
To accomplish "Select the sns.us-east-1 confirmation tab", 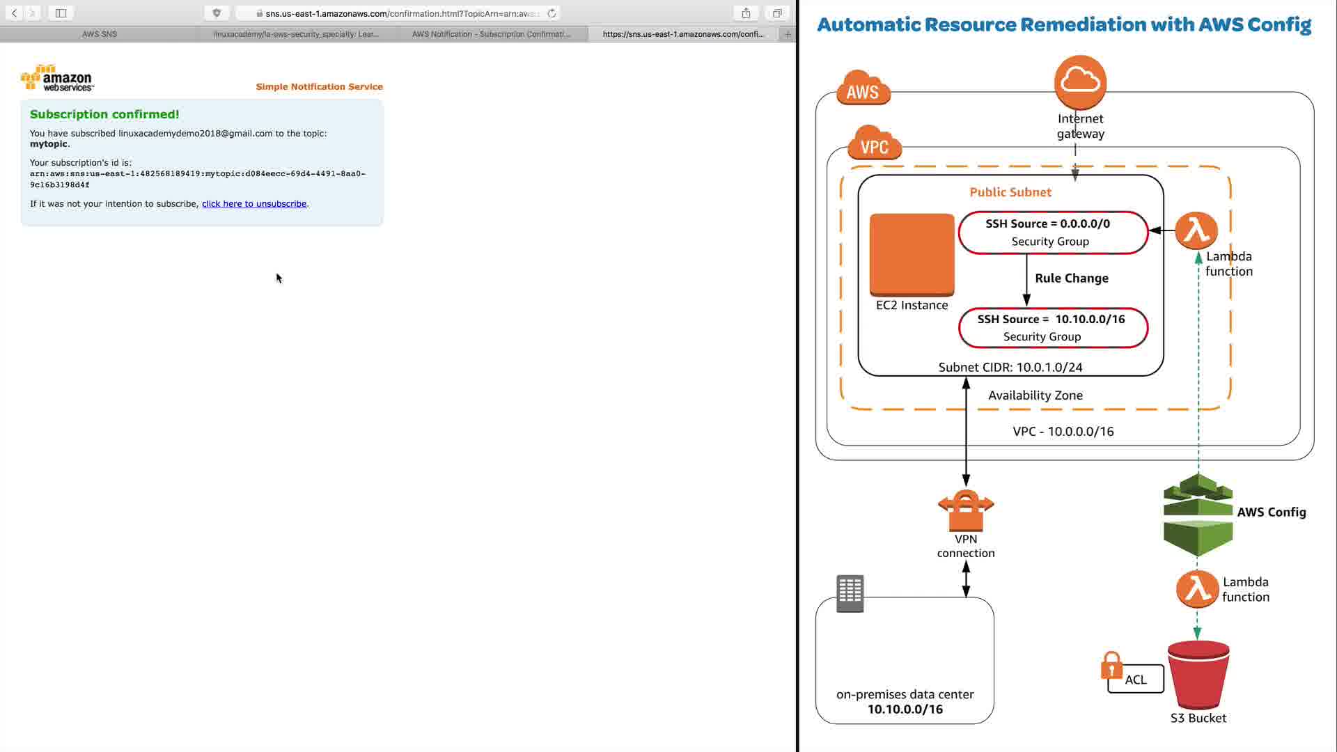I will click(683, 34).
